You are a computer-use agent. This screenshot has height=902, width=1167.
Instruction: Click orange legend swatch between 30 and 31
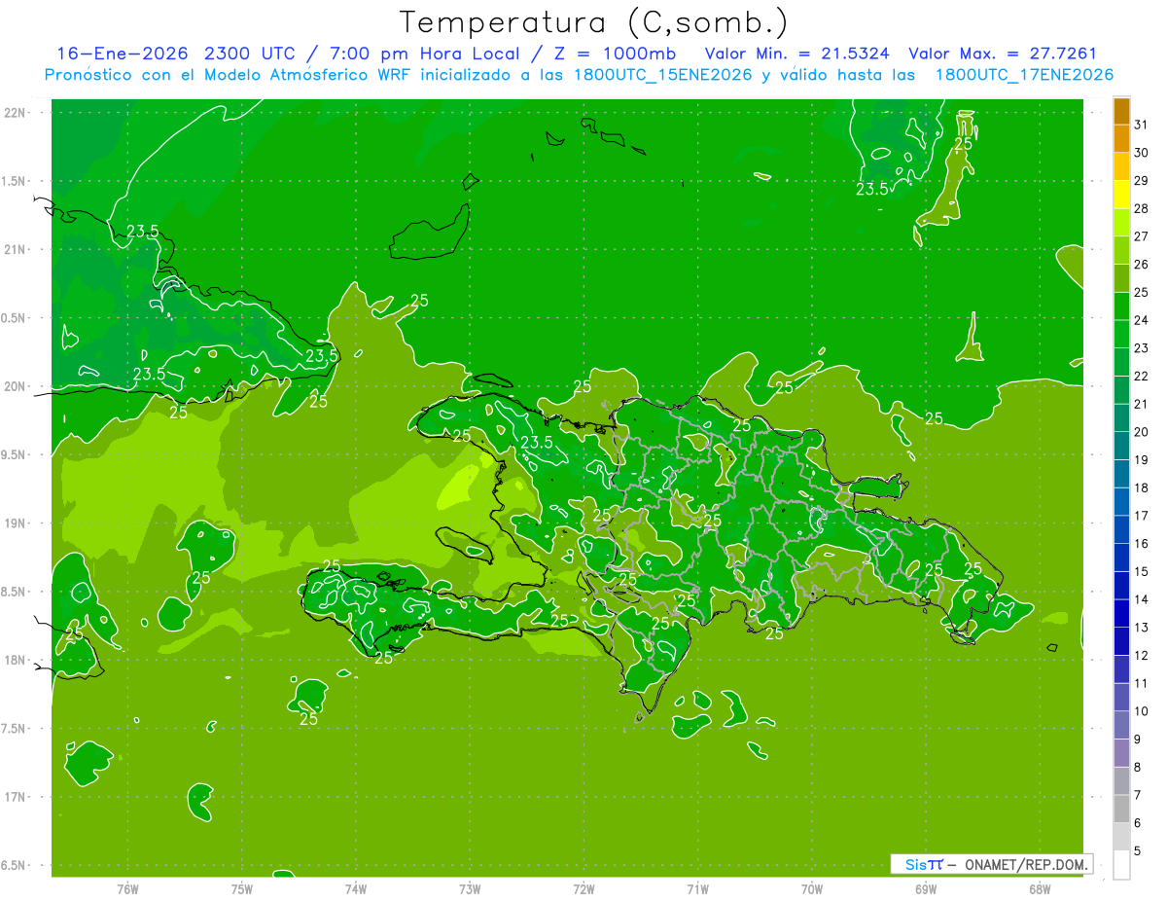[1122, 138]
